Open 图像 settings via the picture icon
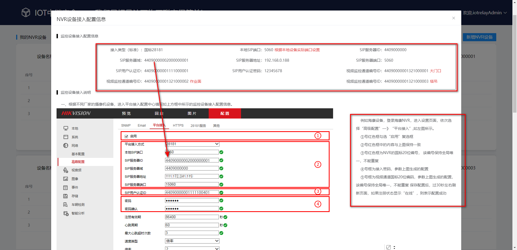517x250 pixels. coord(65,179)
